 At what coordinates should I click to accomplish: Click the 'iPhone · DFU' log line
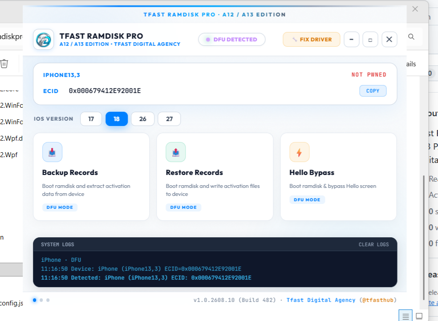[61, 260]
